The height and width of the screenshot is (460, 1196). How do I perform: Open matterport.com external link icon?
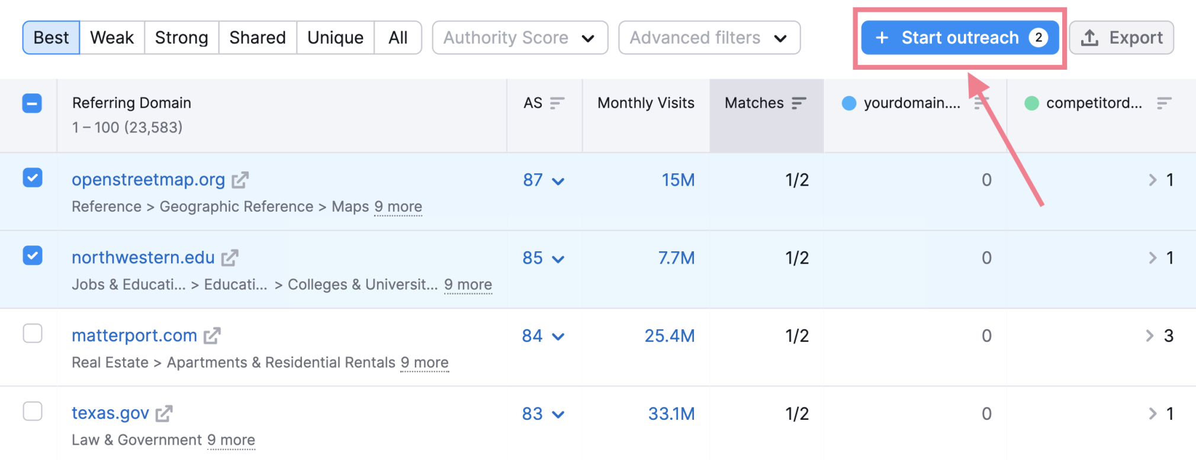tap(212, 336)
